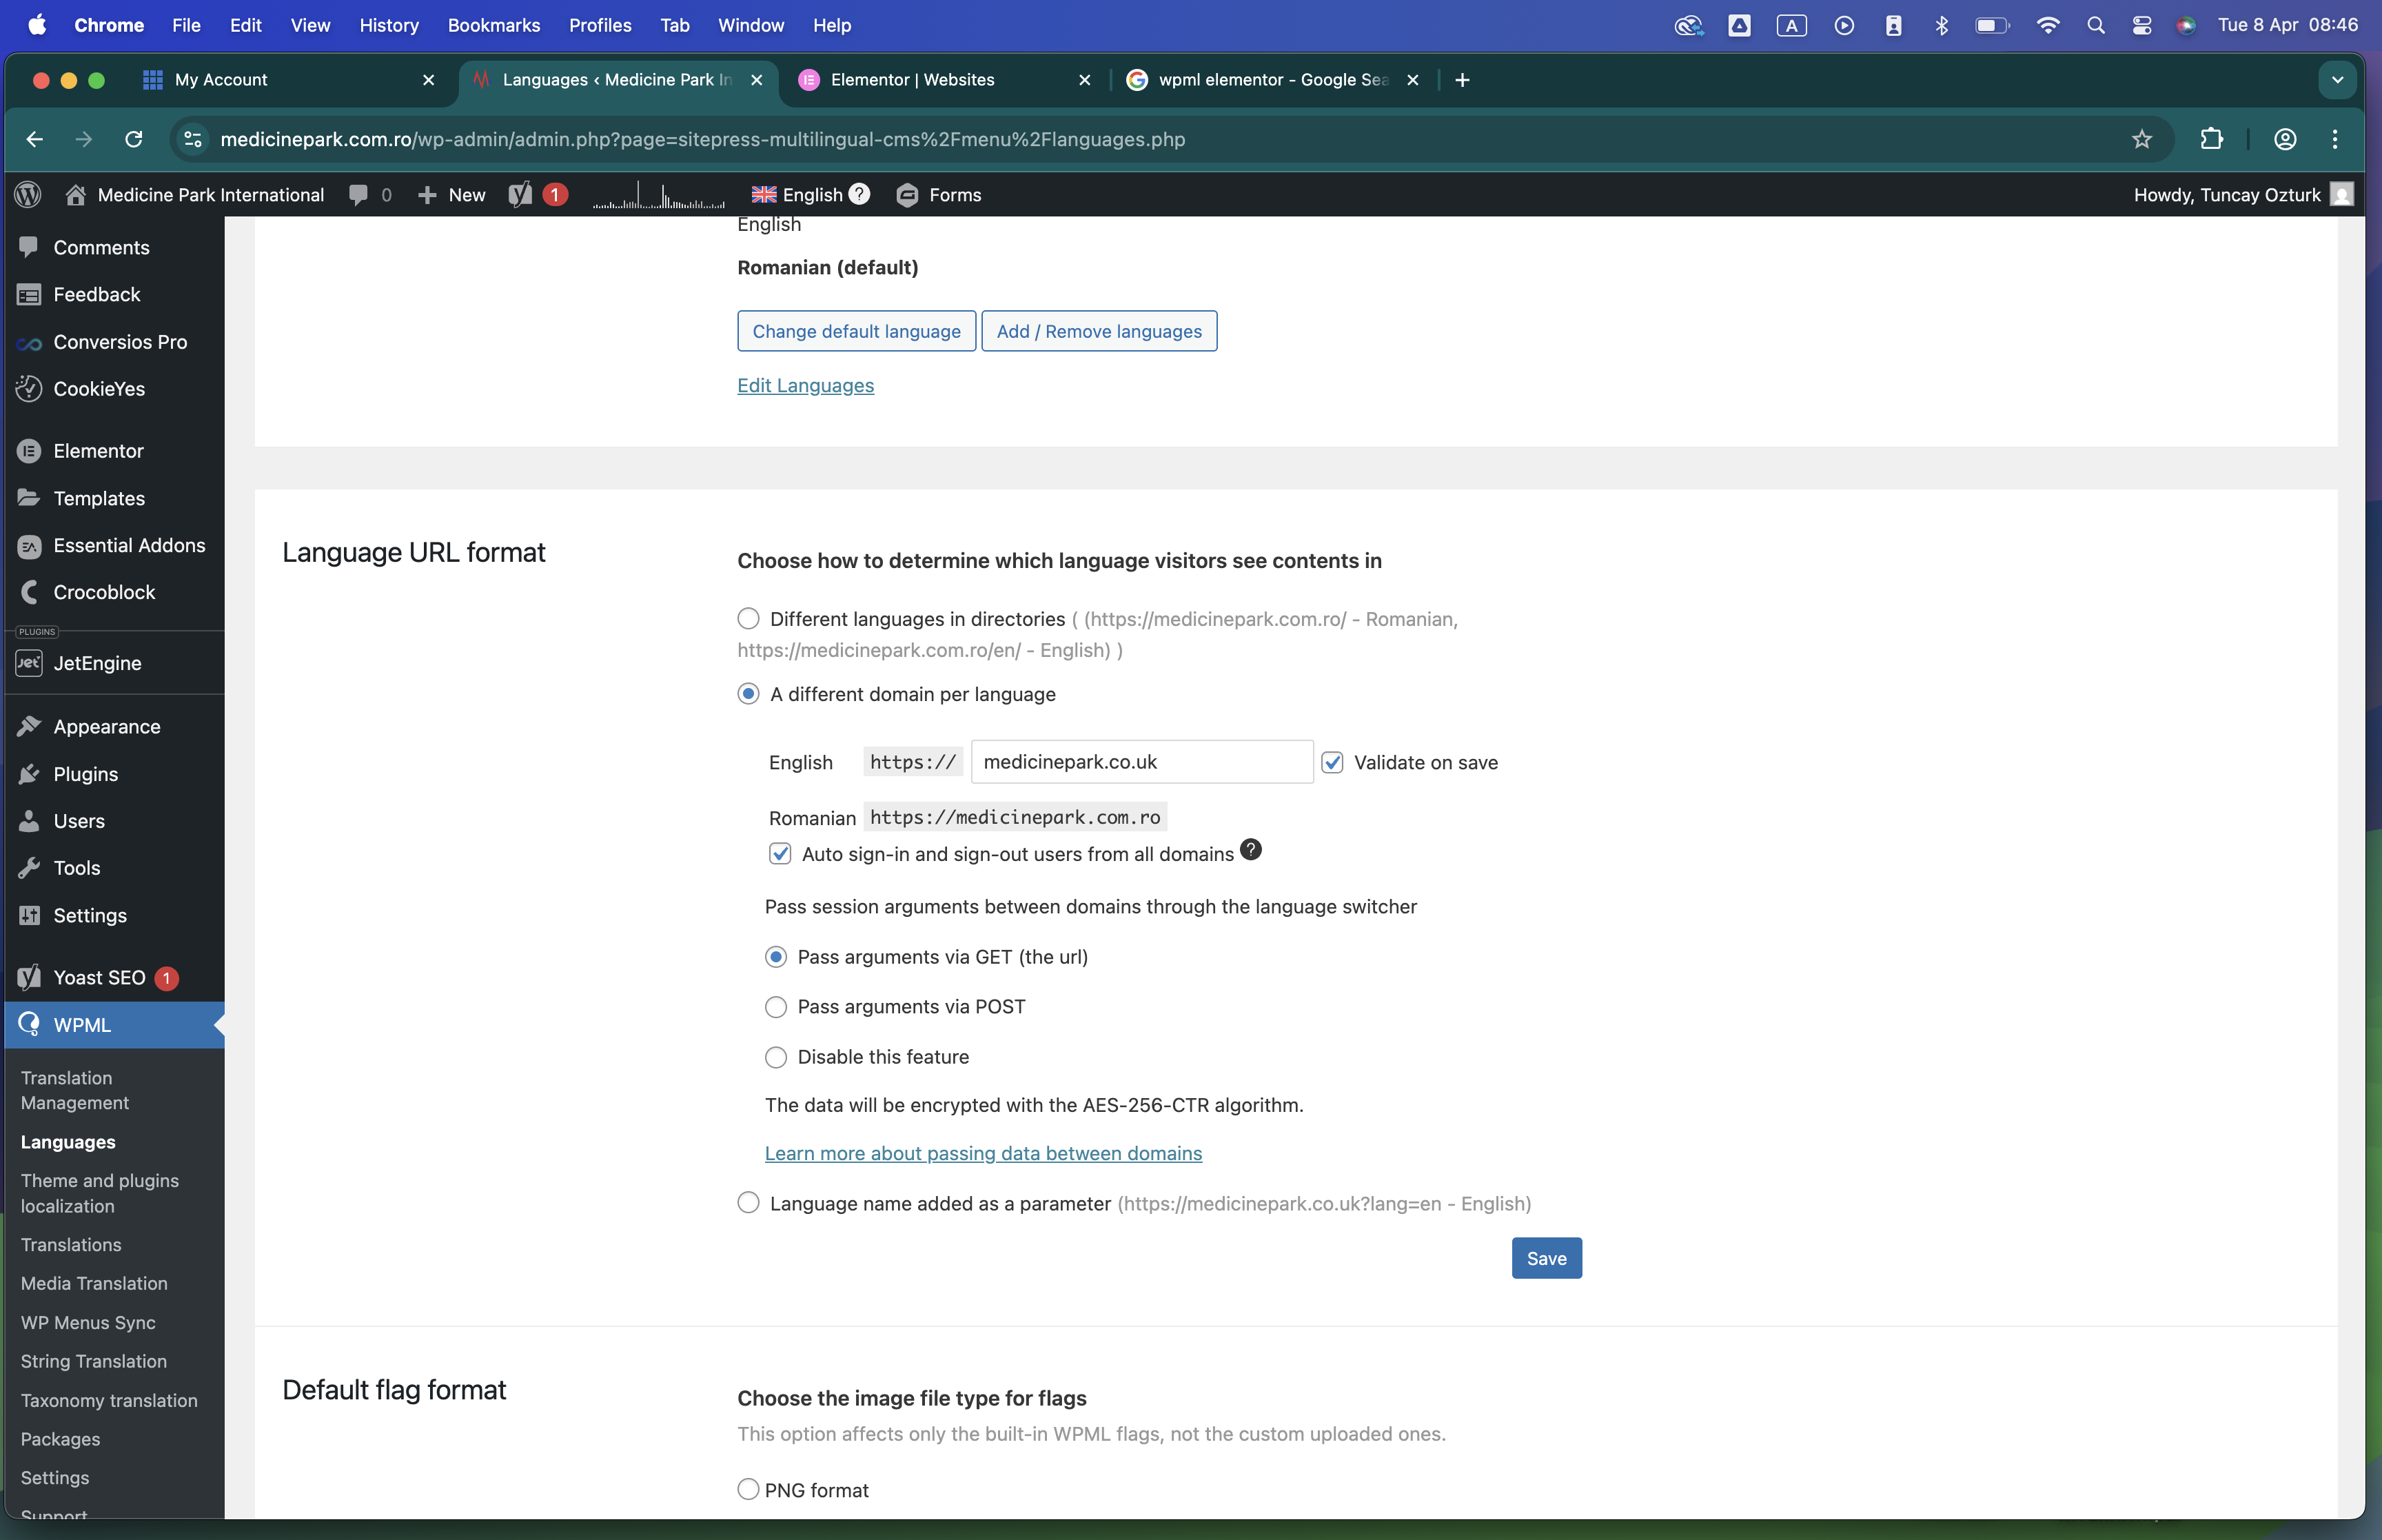This screenshot has width=2382, height=1540.
Task: Switch to Elementor | Websites tab
Action: coord(945,80)
